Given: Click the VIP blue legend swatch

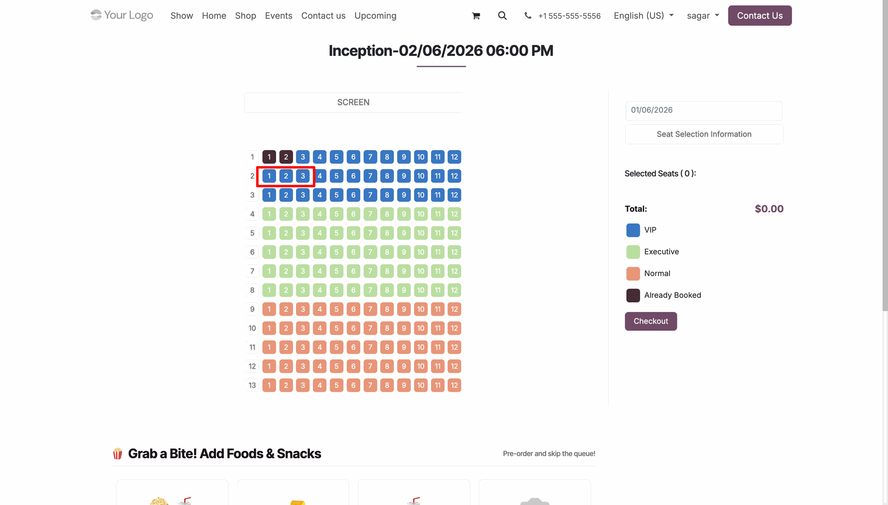Looking at the screenshot, I should [x=633, y=230].
